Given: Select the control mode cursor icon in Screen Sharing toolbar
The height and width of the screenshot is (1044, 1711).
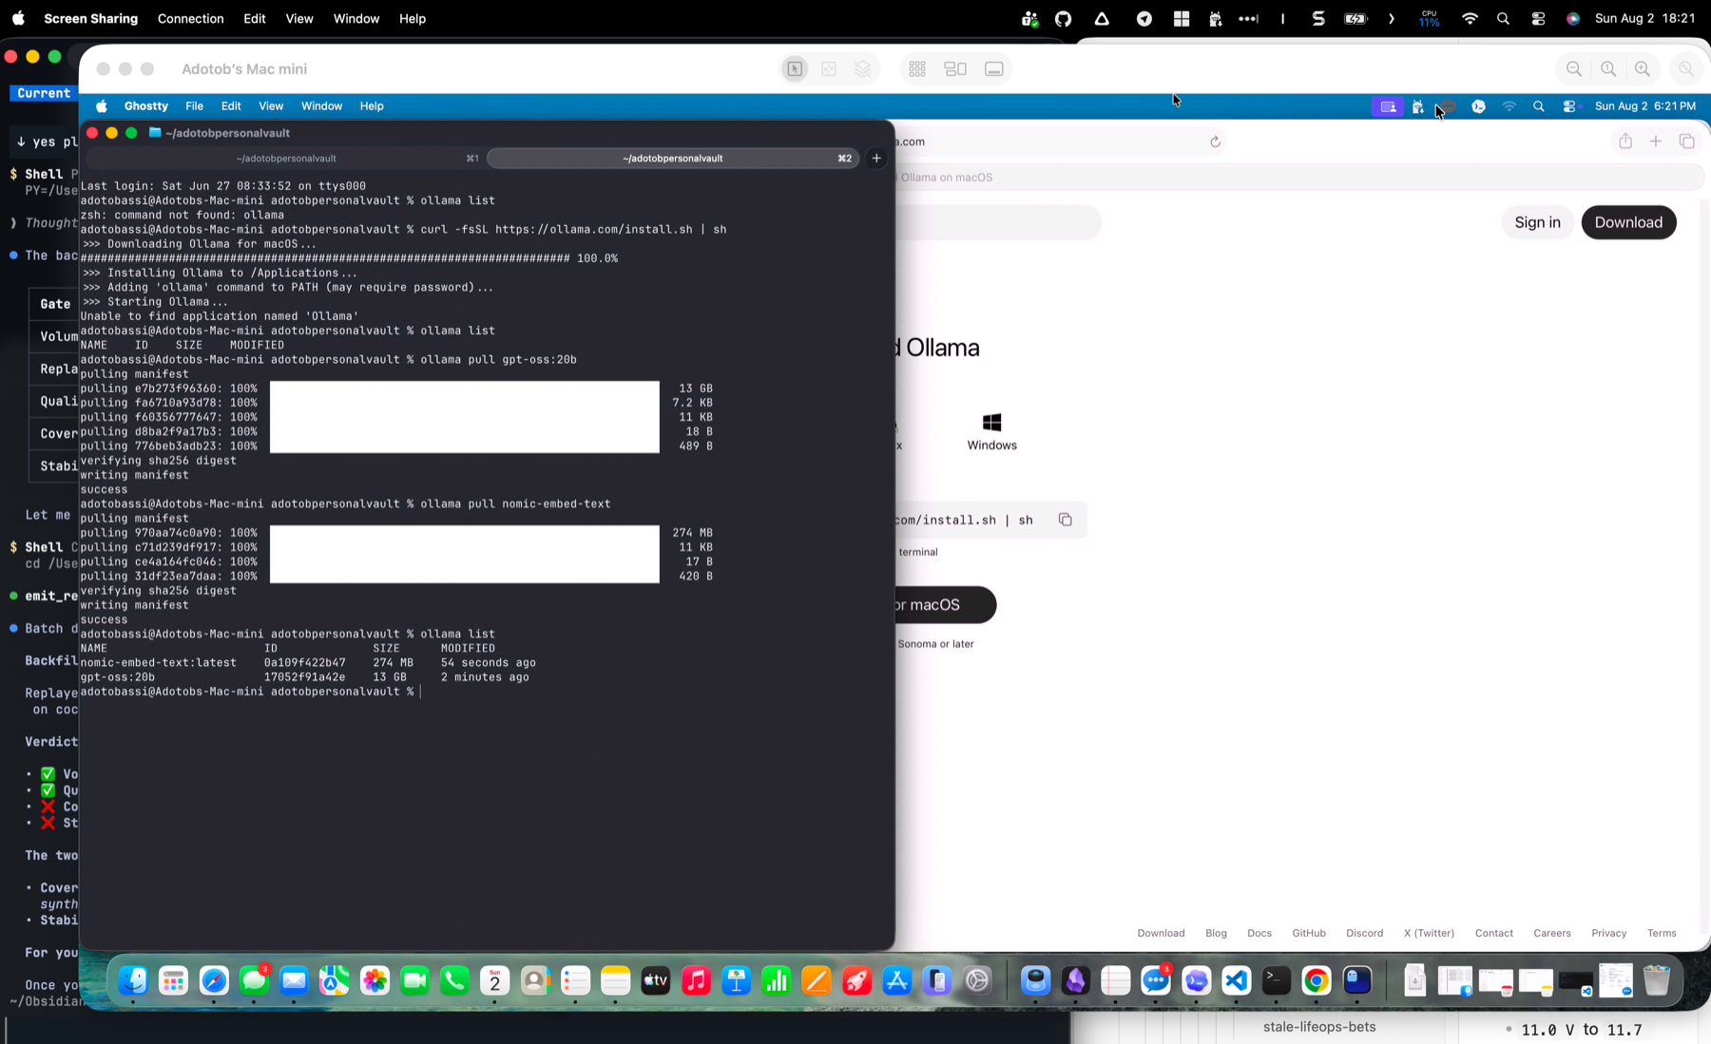Looking at the screenshot, I should coord(795,69).
